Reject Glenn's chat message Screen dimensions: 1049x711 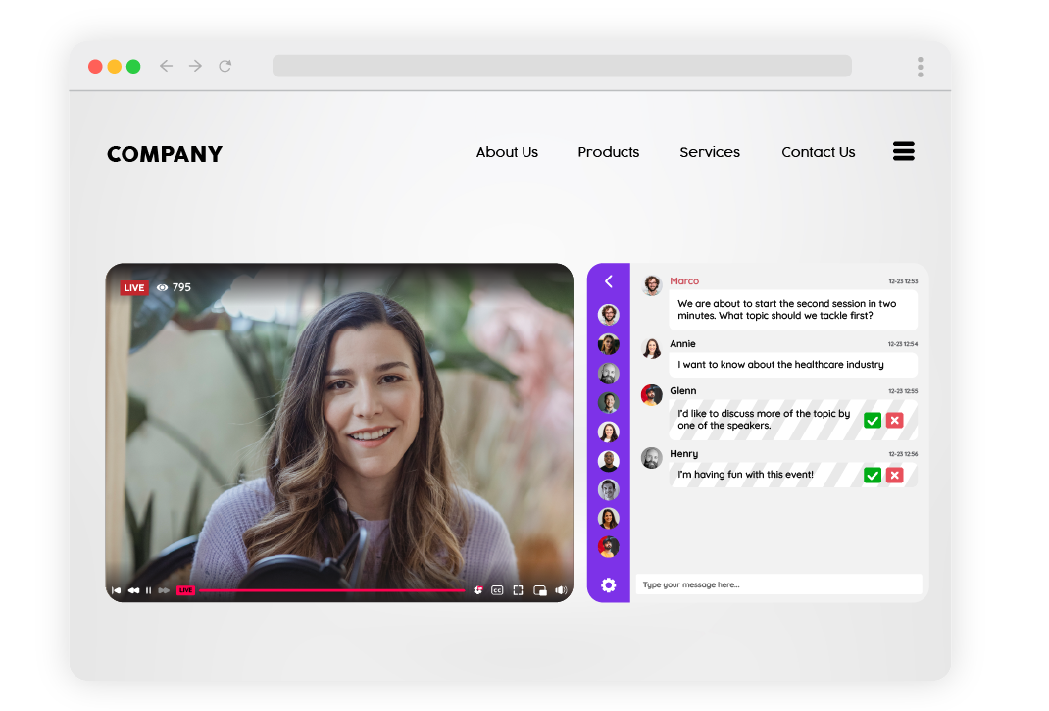pyautogui.click(x=894, y=420)
